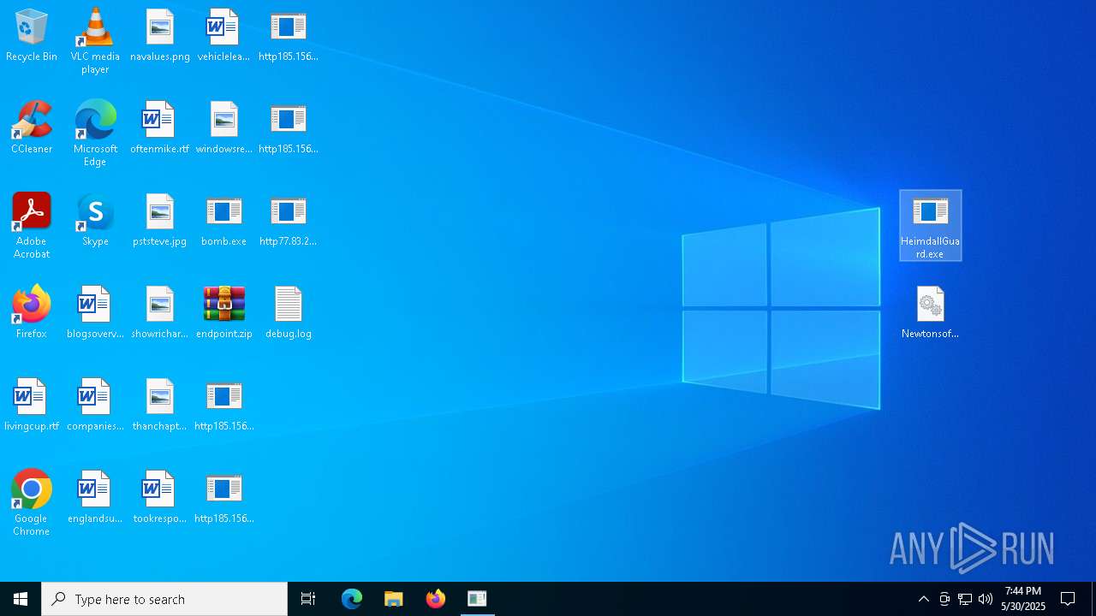Select the bomb.exe file
Image resolution: width=1096 pixels, height=616 pixels.
223,221
